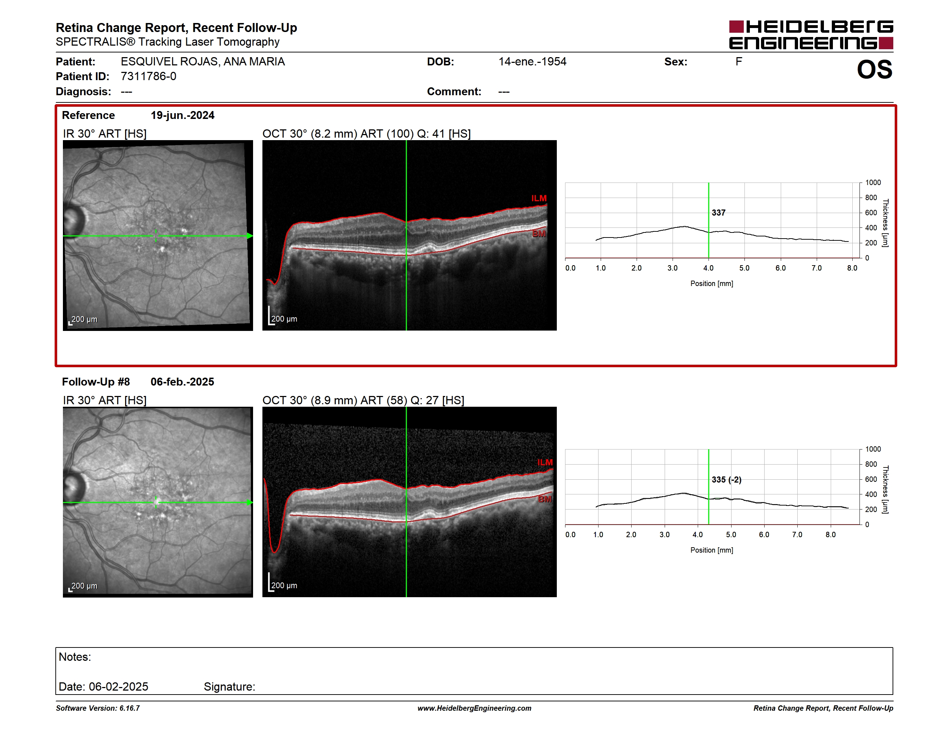
Task: Click the Comment field label
Action: point(454,92)
